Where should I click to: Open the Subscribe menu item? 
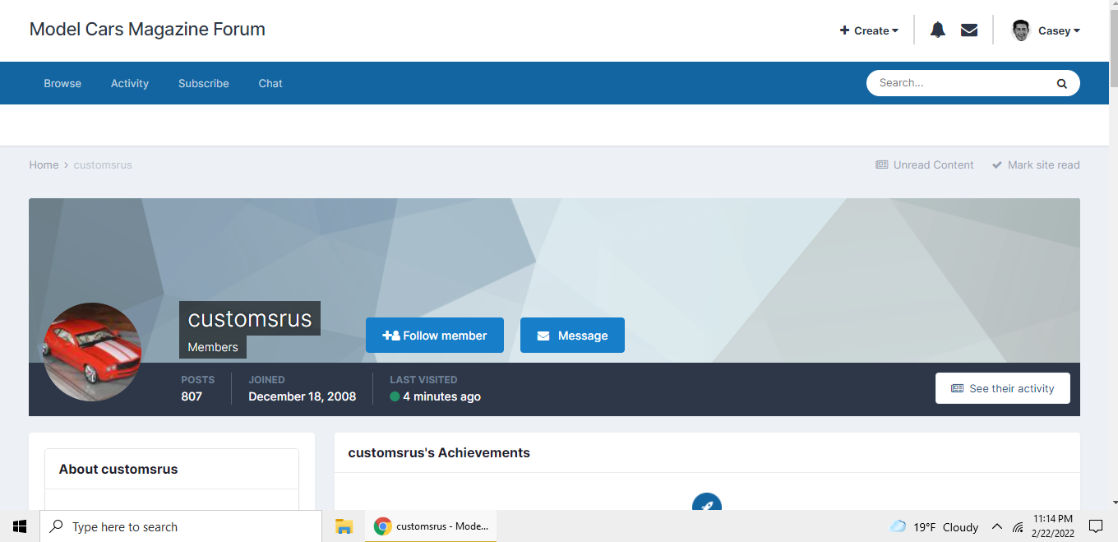click(204, 83)
